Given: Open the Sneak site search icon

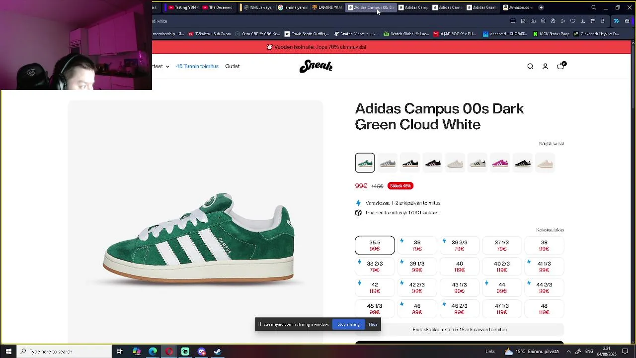Looking at the screenshot, I should [x=530, y=66].
